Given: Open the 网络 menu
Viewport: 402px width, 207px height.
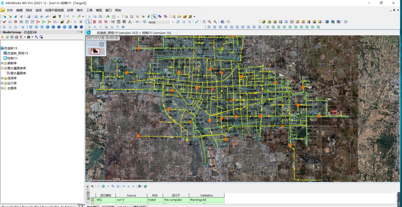Looking at the screenshot, I should point(29,10).
